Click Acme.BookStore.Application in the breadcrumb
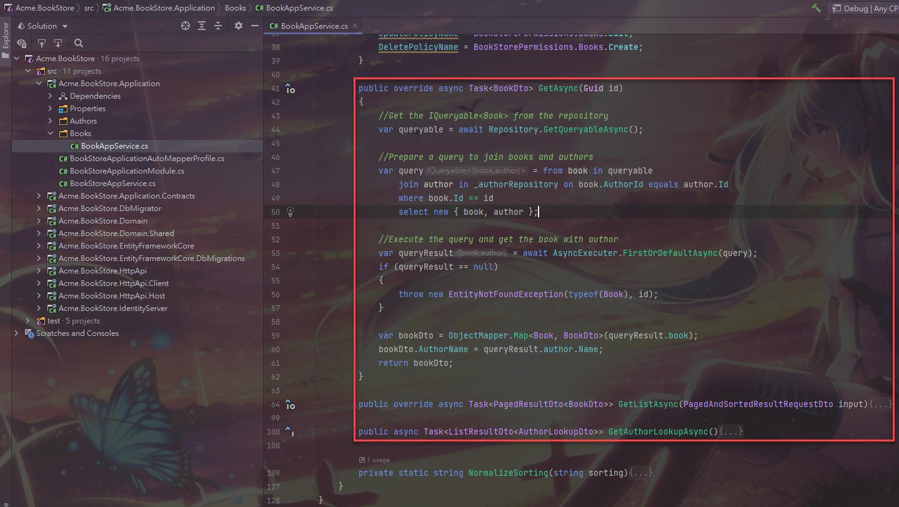Screen dimensions: 899x507 pos(164,8)
